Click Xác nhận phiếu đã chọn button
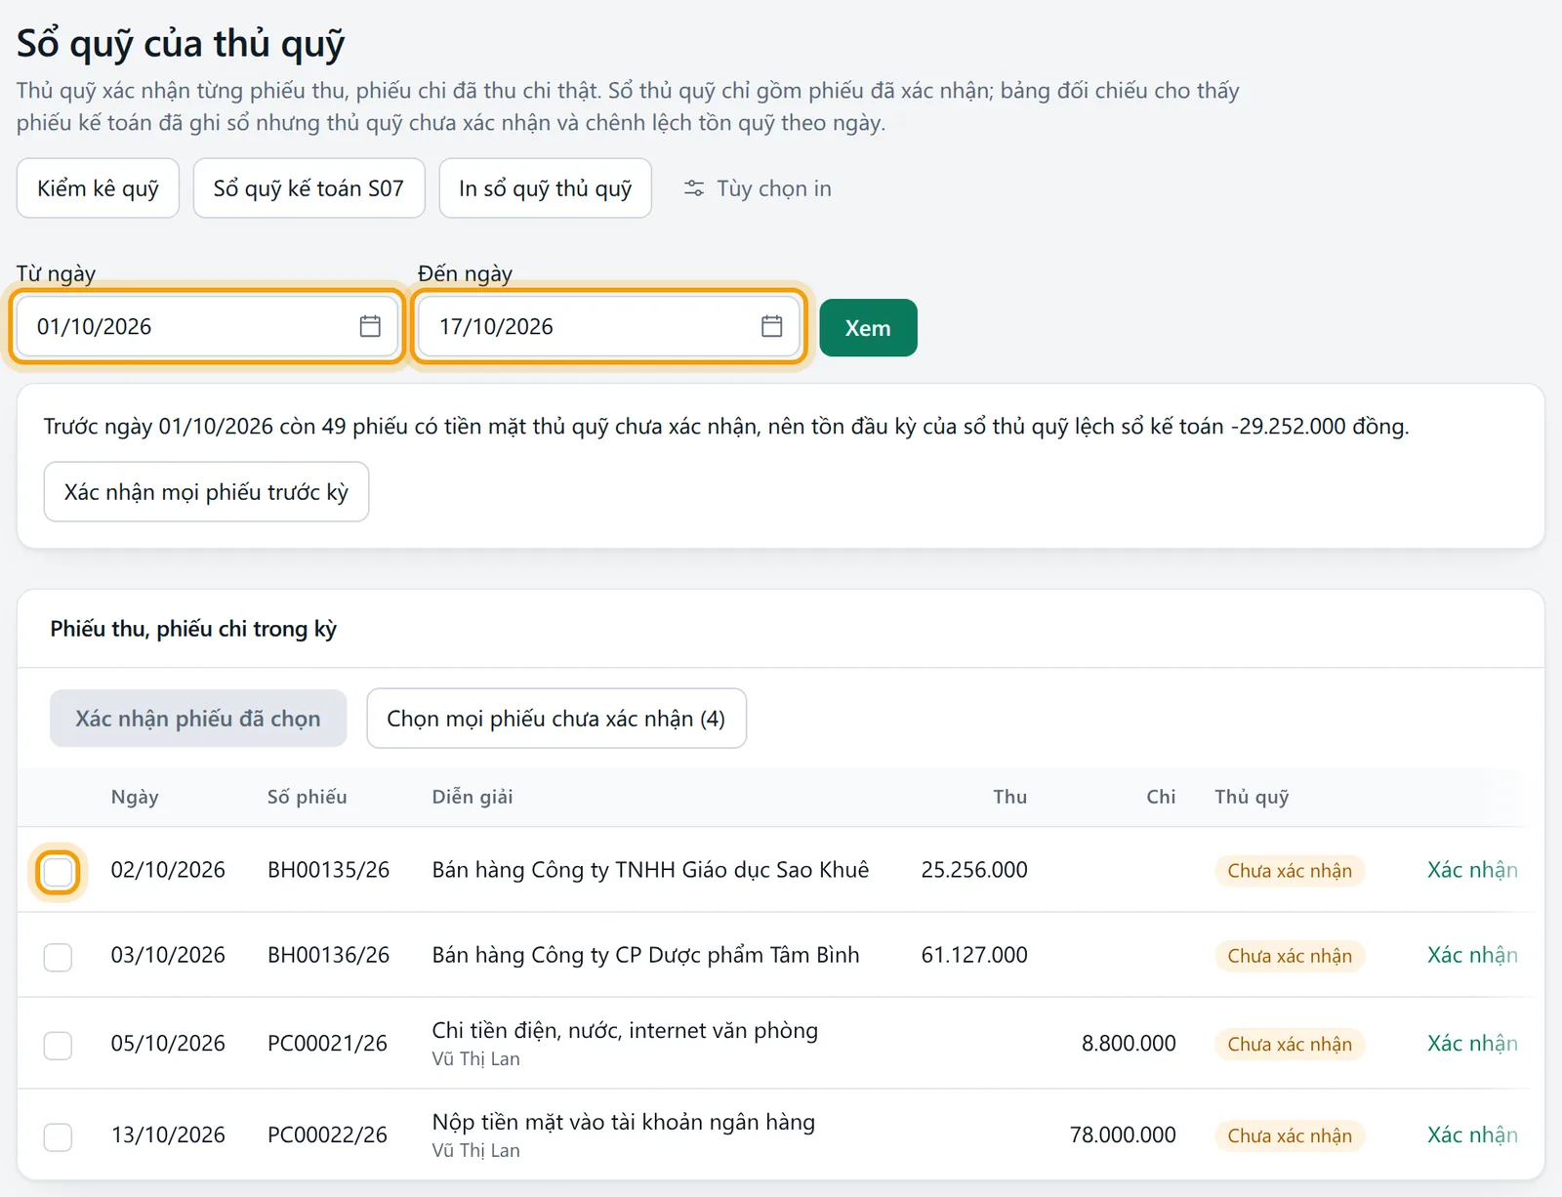This screenshot has width=1562, height=1197. coord(198,719)
